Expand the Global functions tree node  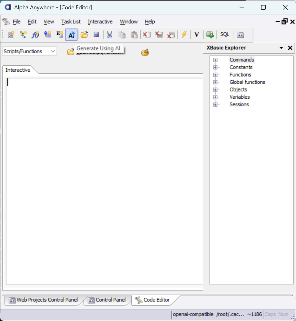(215, 82)
